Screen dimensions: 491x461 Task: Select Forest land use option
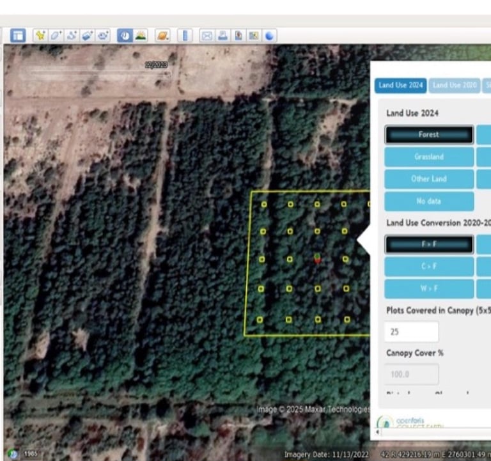[x=429, y=135]
